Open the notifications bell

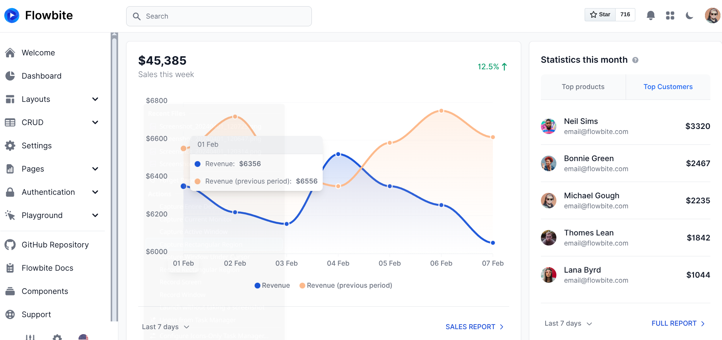coord(650,15)
